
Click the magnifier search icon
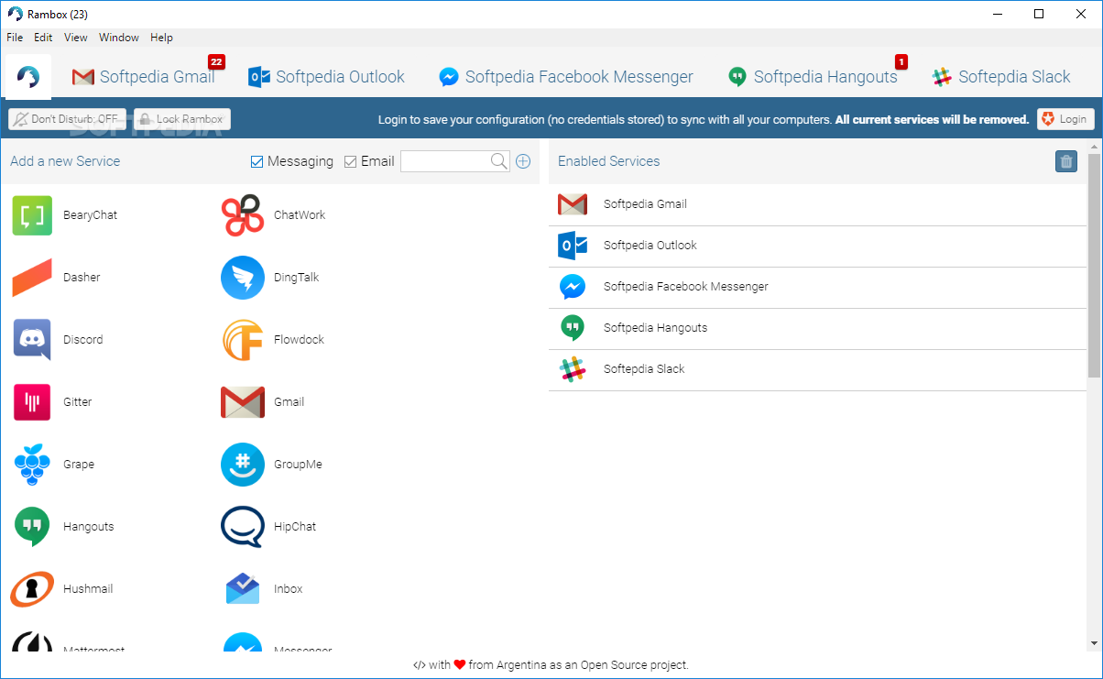[x=499, y=161]
